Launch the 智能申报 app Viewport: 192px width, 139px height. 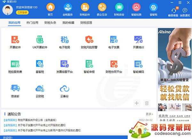[89, 66]
